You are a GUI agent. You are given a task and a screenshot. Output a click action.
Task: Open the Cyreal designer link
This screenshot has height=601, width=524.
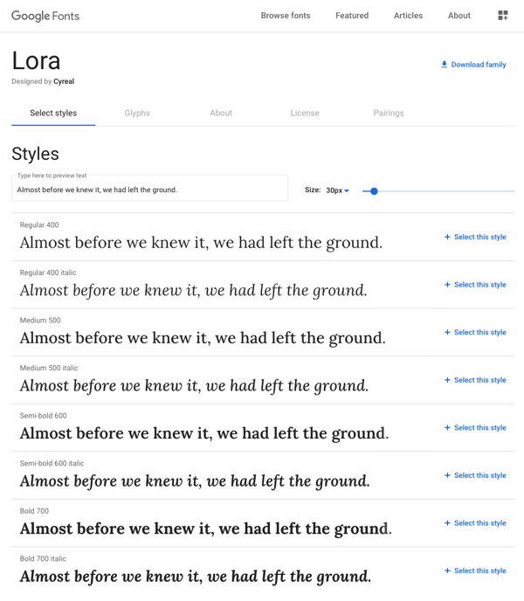(64, 82)
